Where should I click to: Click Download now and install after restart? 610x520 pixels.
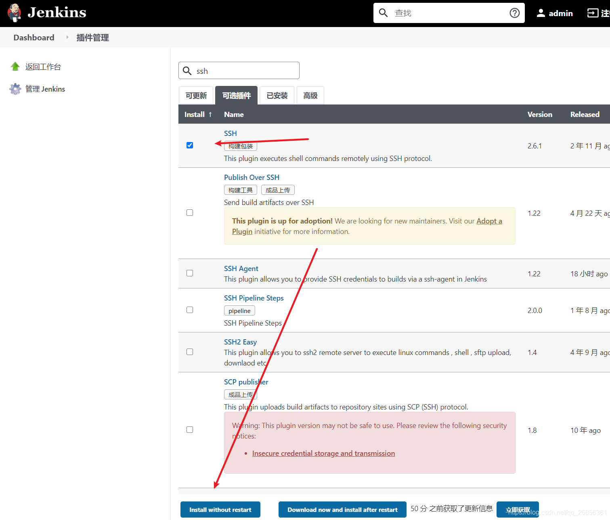[x=342, y=510]
